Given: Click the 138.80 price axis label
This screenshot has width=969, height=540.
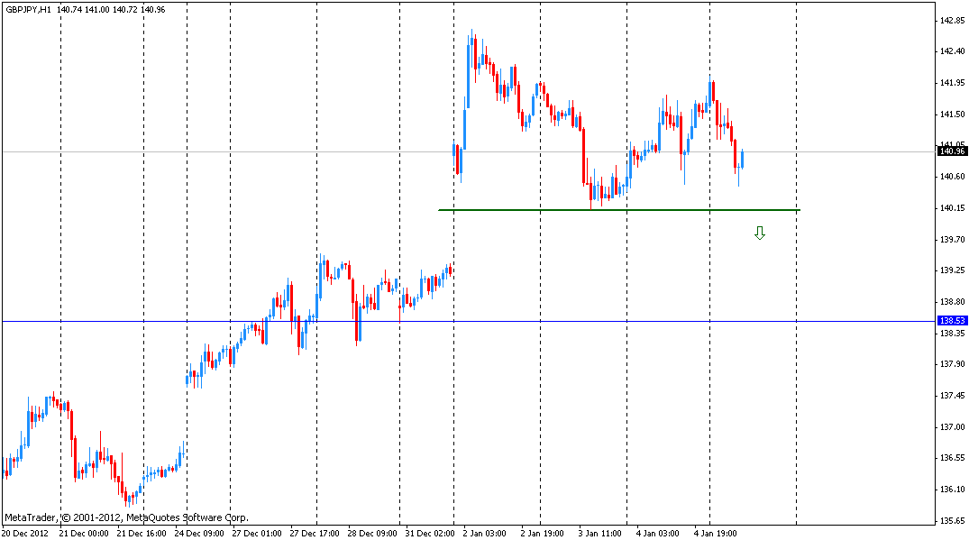Looking at the screenshot, I should (x=952, y=302).
